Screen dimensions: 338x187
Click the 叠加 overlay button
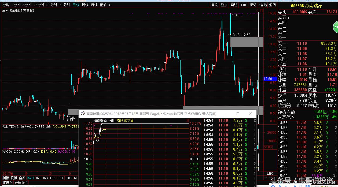tap(224, 5)
